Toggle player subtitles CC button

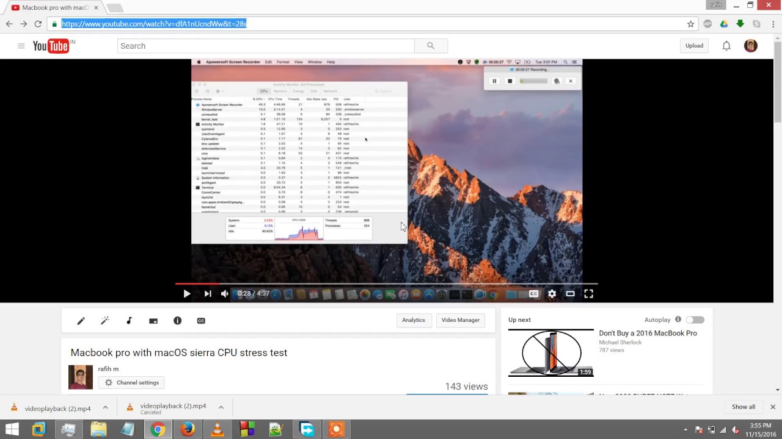(x=533, y=294)
